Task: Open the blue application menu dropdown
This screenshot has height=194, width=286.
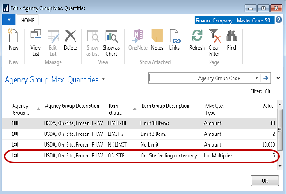Action: point(8,20)
